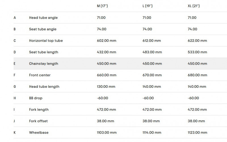Viewport: 227px width, 142px height.
Task: Click the Front center row label
Action: pyautogui.click(x=40, y=75)
